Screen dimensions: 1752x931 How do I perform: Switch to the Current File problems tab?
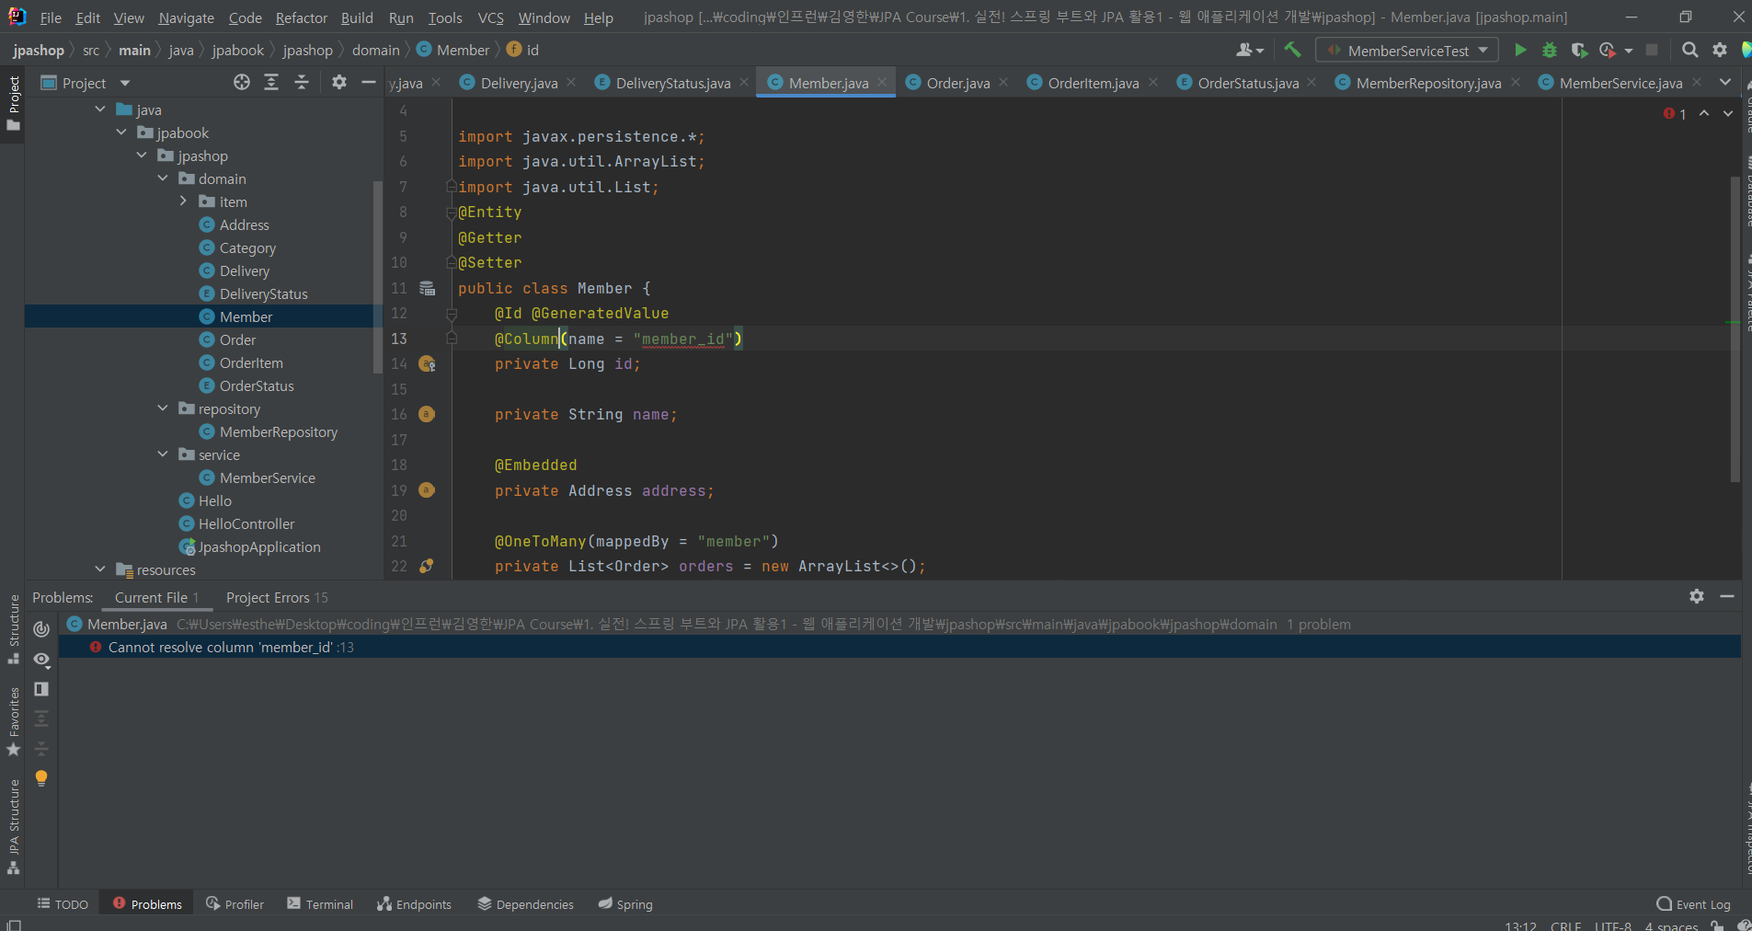coord(156,597)
